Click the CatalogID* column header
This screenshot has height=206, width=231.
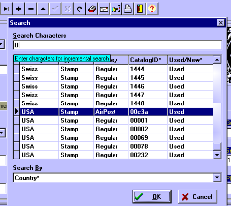click(148, 60)
